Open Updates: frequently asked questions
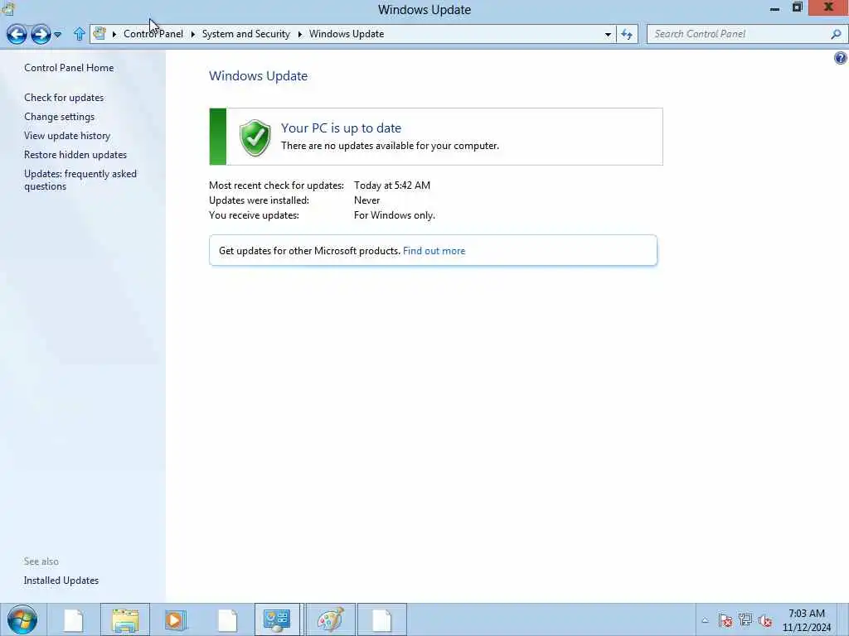 (80, 180)
